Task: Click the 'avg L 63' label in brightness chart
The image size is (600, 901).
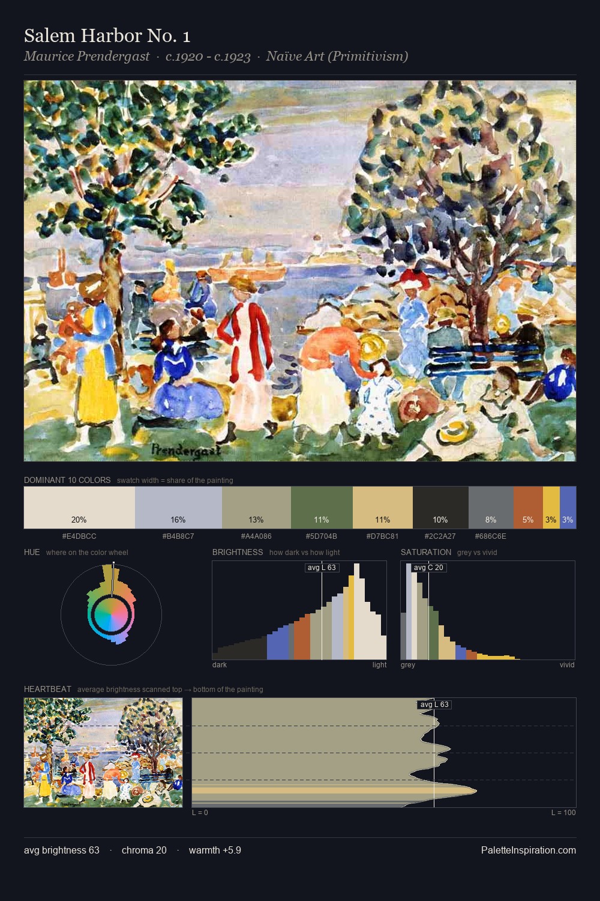Action: coord(322,568)
